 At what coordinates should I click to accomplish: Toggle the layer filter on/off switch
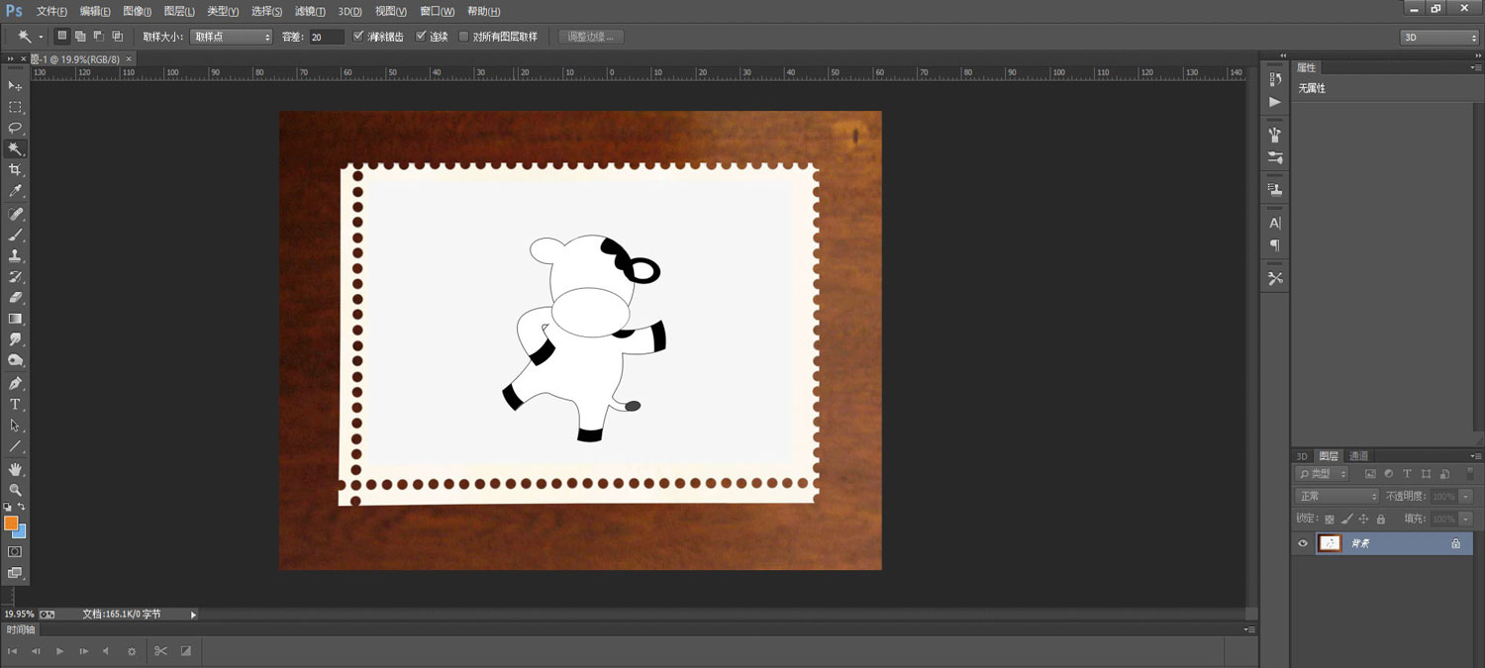click(x=1470, y=474)
